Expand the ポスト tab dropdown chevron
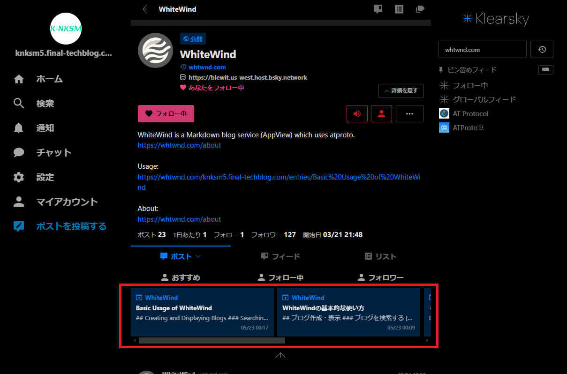The image size is (567, 374). [x=198, y=256]
